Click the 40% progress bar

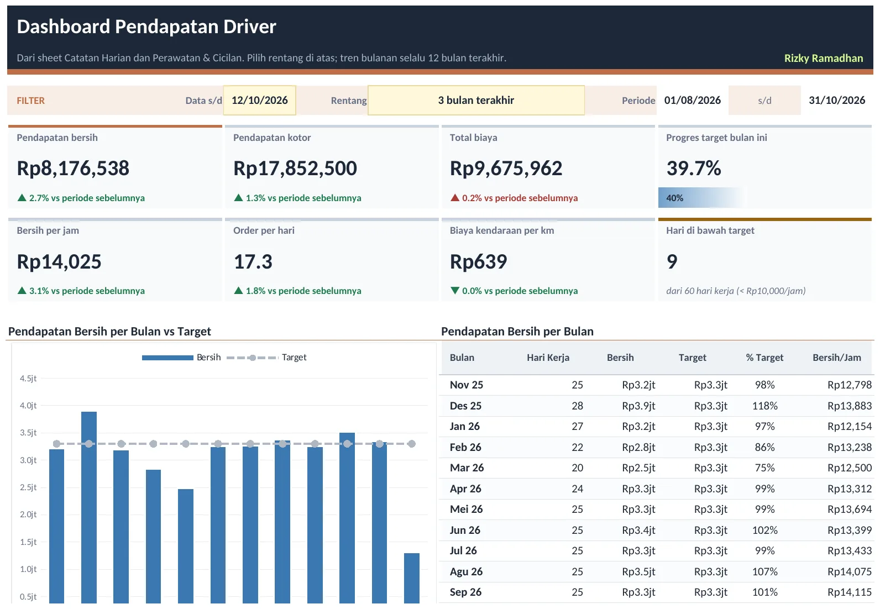[x=702, y=198]
